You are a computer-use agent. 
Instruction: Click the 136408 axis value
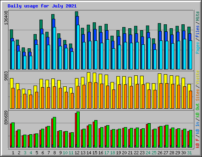coord(6,18)
